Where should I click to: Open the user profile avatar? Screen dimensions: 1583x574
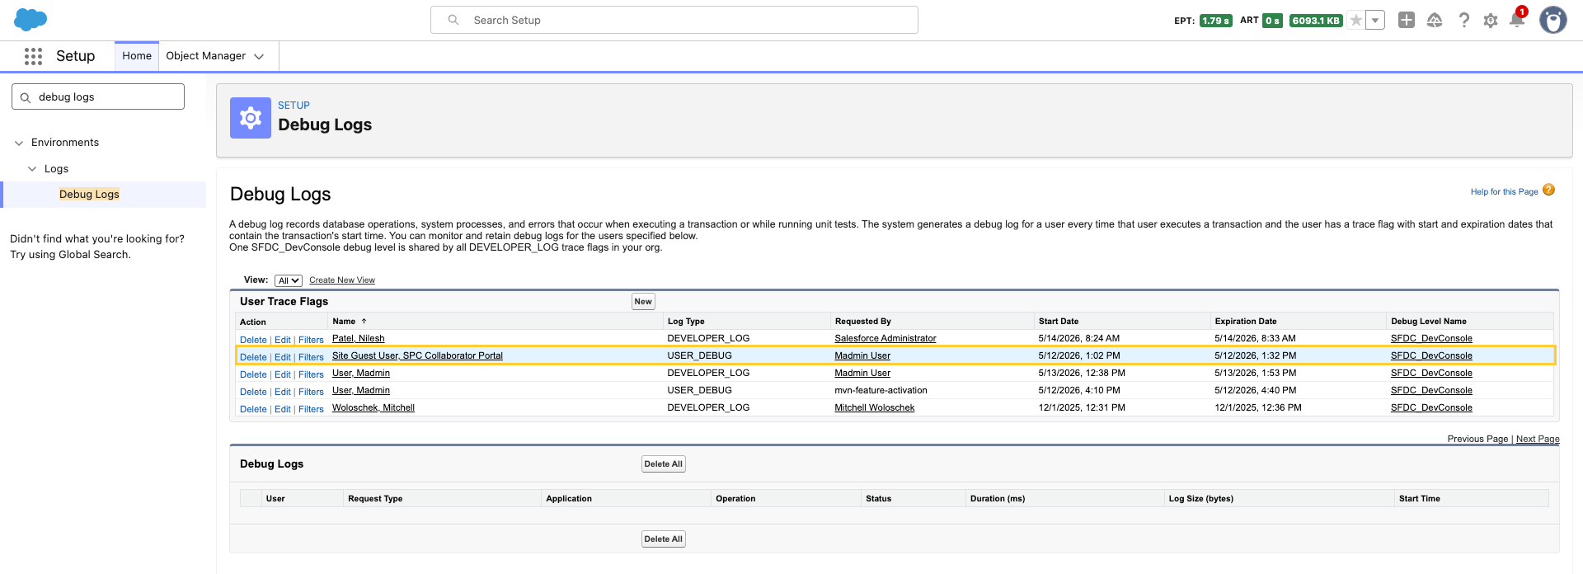pos(1553,20)
